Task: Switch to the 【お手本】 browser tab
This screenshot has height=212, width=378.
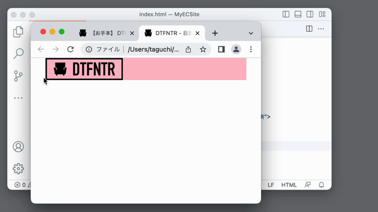Action: pyautogui.click(x=106, y=33)
